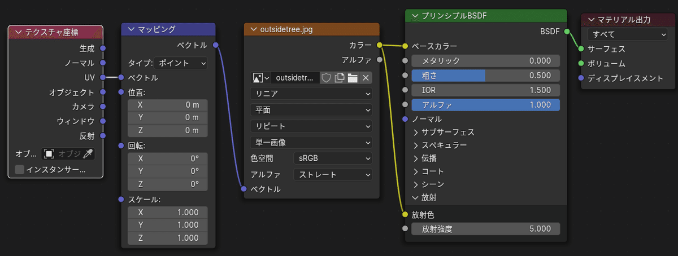Collapse the テクスチャ座標 node
Viewport: 678px width, 256px height.
18,32
